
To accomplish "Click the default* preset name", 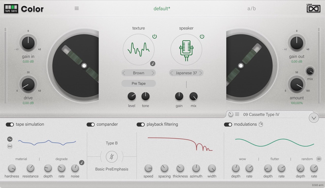I will point(162,9).
